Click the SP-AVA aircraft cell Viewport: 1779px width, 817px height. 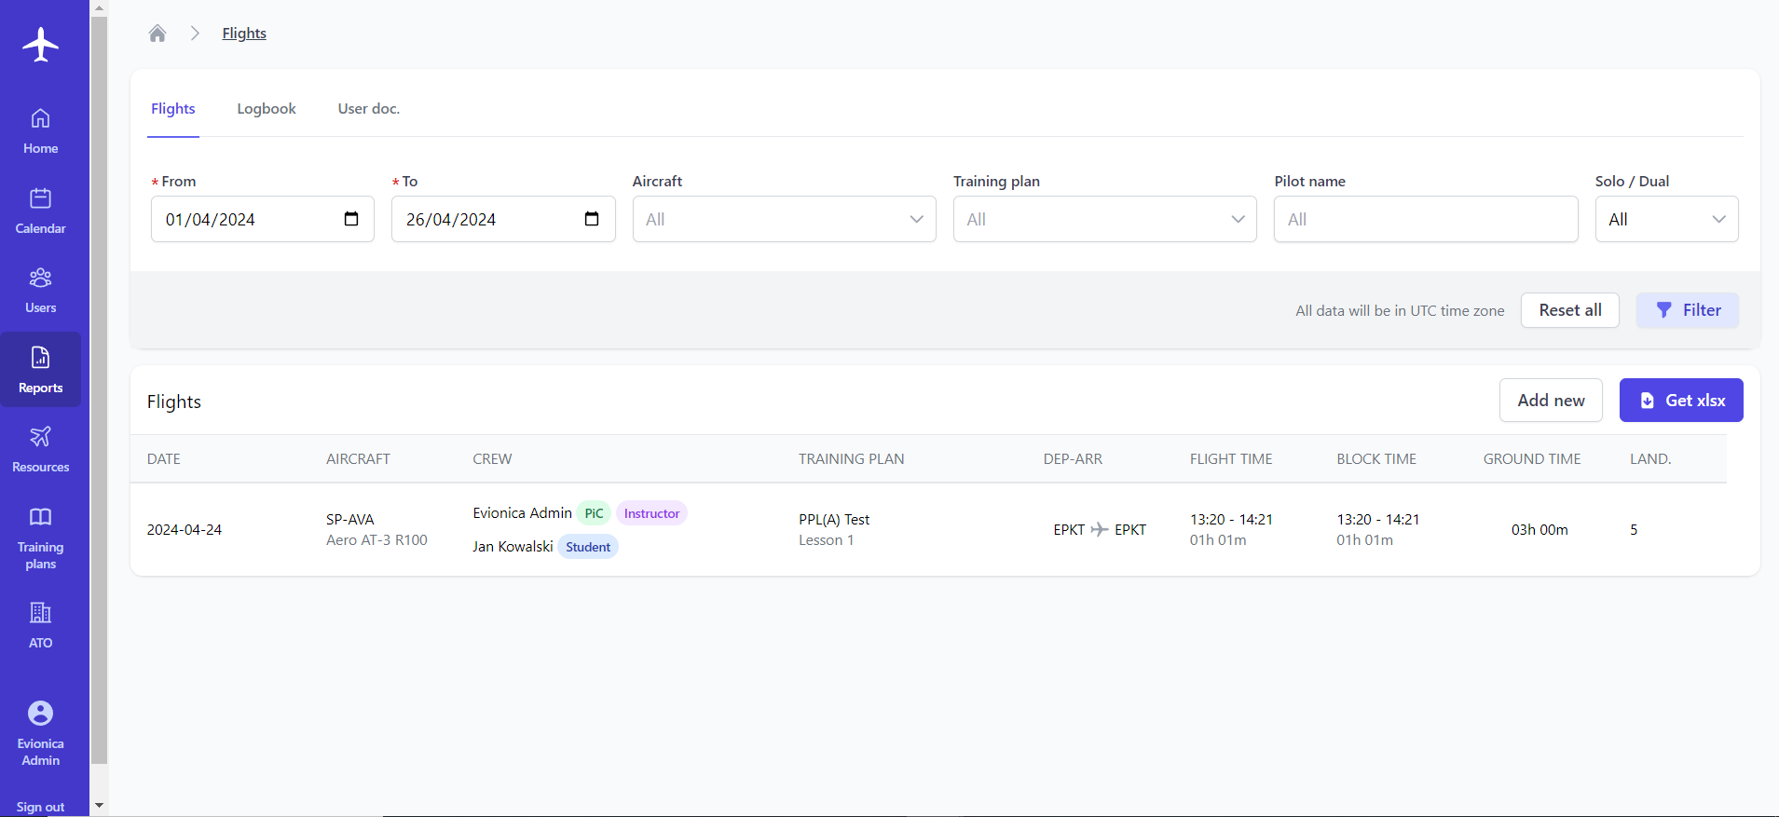[x=350, y=520]
